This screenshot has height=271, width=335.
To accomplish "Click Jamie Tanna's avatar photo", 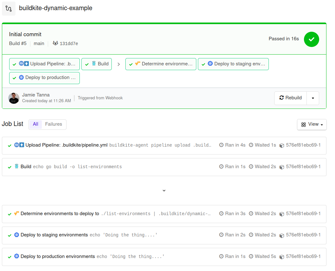I will 14,98.
